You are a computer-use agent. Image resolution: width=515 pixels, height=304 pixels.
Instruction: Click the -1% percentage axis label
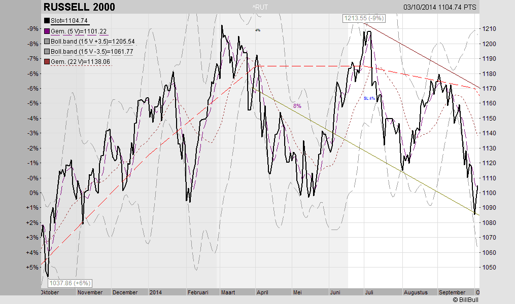[32, 163]
